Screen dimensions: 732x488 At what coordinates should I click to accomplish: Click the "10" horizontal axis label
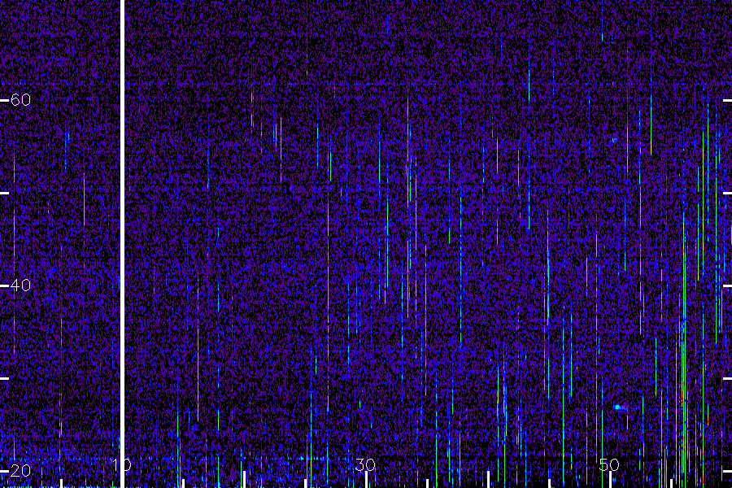tap(122, 464)
